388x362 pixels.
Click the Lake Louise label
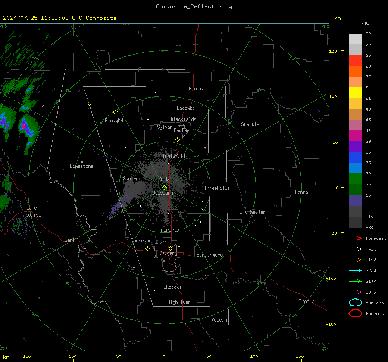(33, 211)
